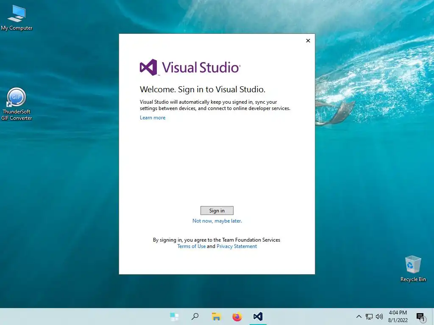The height and width of the screenshot is (325, 434).
Task: Open volume control tray icon
Action: click(x=379, y=317)
